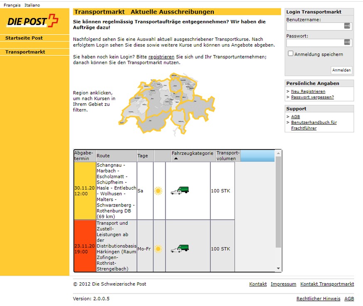Open the AGB link under Support
The width and height of the screenshot is (363, 306).
point(295,117)
